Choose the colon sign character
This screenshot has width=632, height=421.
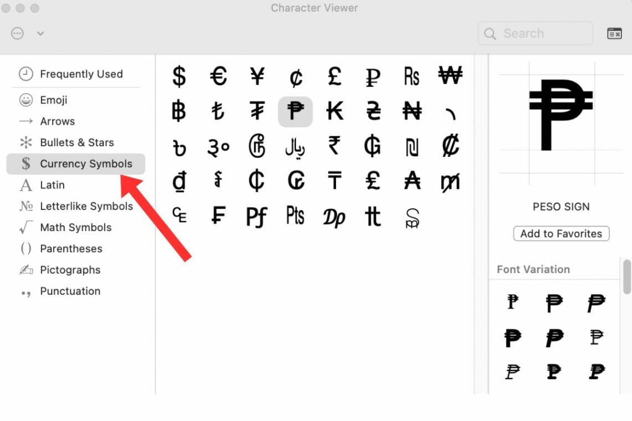[x=451, y=146]
